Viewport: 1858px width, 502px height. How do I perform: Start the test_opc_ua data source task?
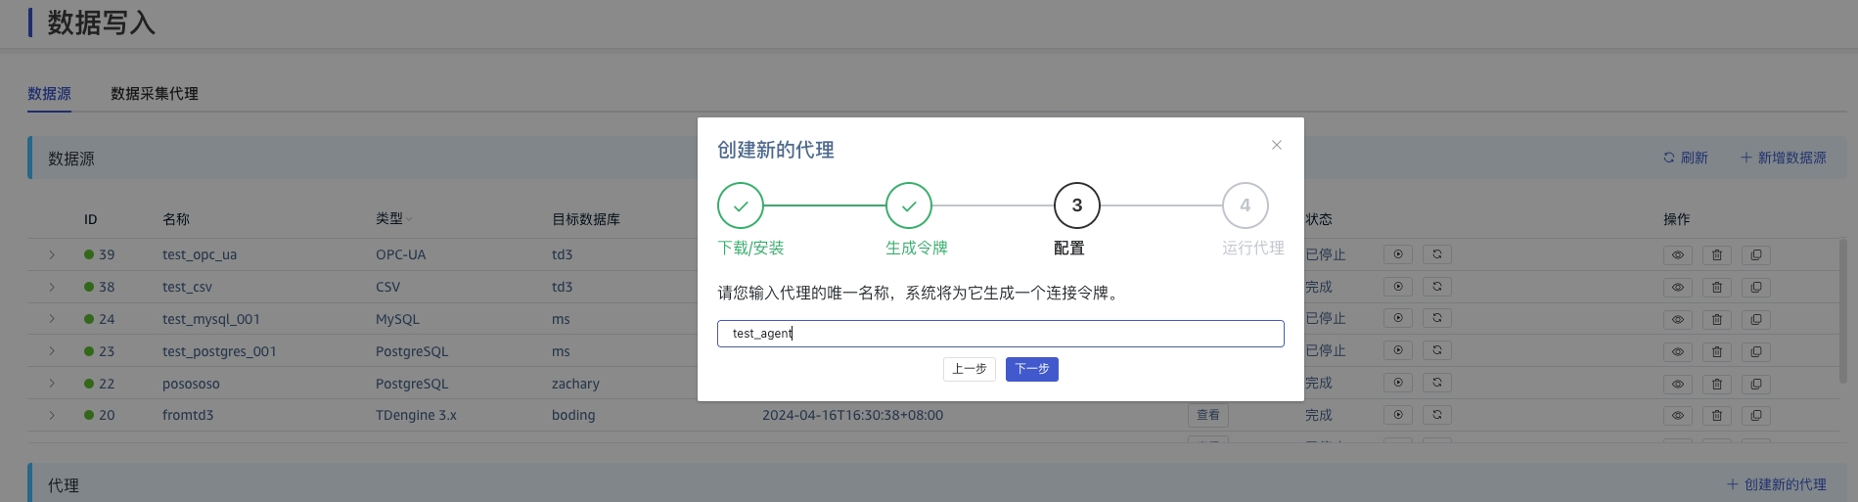1397,254
